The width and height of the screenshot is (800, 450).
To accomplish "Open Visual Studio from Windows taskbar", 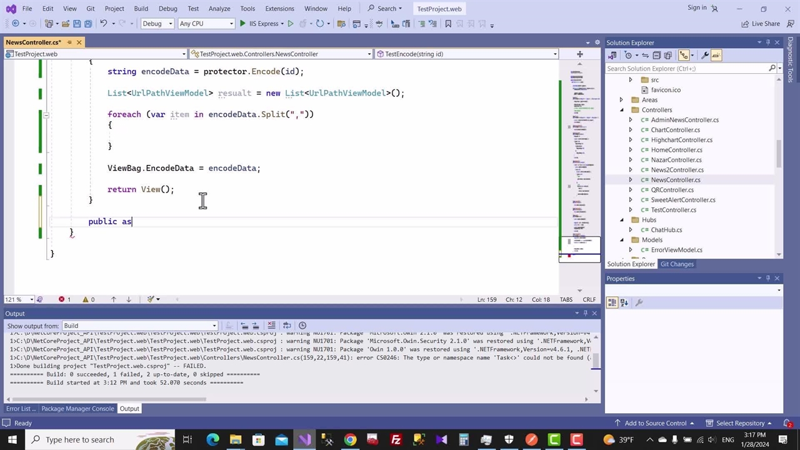I will (x=304, y=439).
